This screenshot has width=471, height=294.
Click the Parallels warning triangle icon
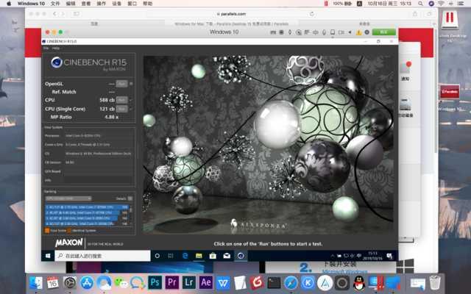[x=358, y=32]
